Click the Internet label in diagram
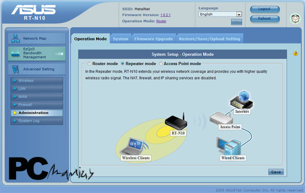This screenshot has height=193, width=305. (x=242, y=111)
